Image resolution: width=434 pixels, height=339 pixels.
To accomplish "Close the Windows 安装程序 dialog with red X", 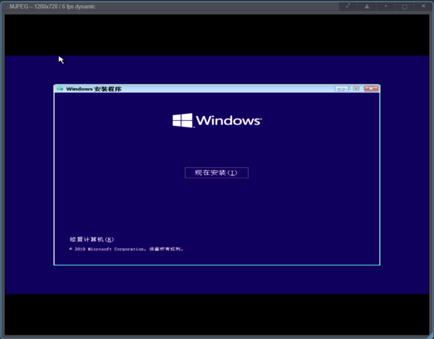I will (371, 89).
